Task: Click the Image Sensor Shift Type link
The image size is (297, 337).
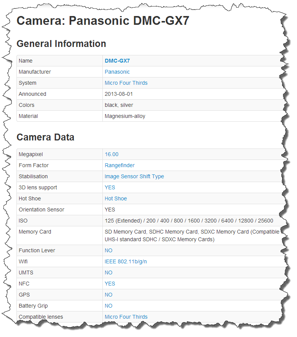Action: coord(134,176)
